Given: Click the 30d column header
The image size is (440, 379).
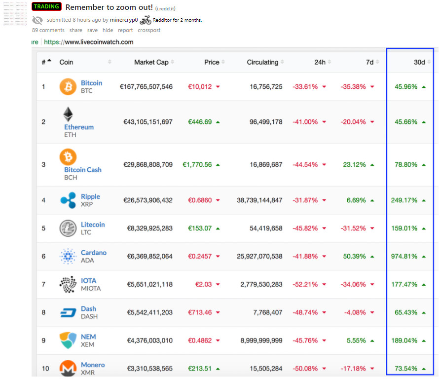Looking at the screenshot, I should (x=419, y=62).
